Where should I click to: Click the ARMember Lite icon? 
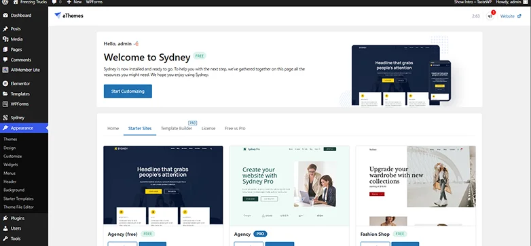pyautogui.click(x=5, y=70)
